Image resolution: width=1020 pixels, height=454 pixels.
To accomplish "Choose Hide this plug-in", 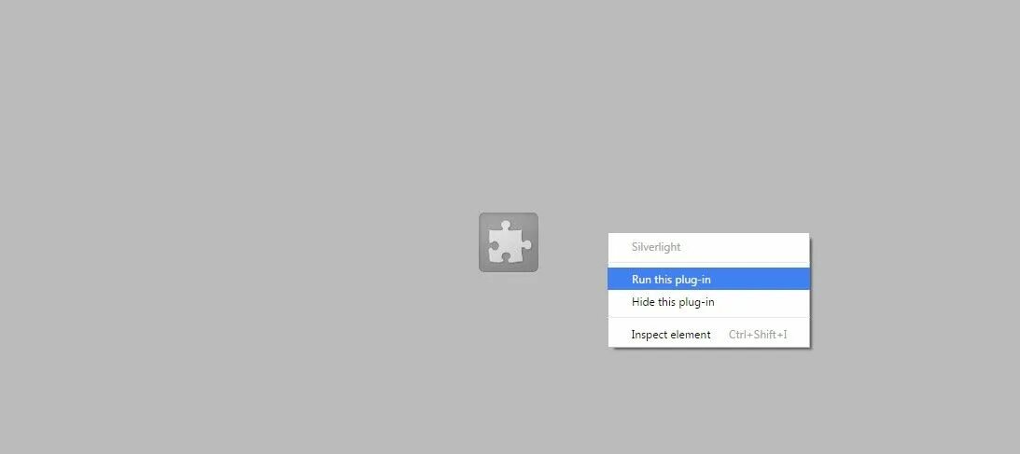I will (708, 302).
